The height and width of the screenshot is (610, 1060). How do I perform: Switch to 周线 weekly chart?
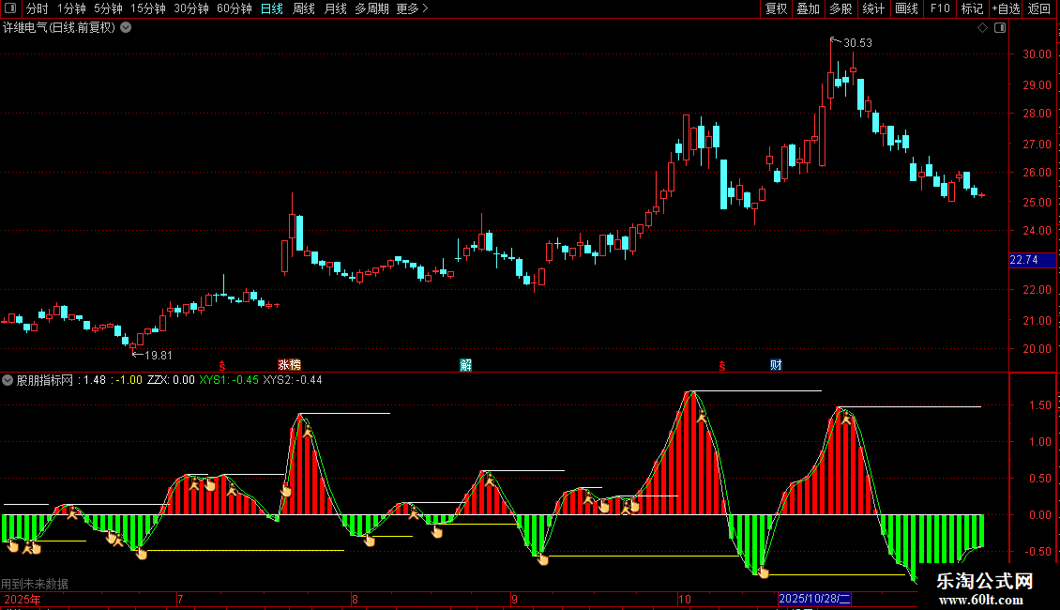(304, 8)
